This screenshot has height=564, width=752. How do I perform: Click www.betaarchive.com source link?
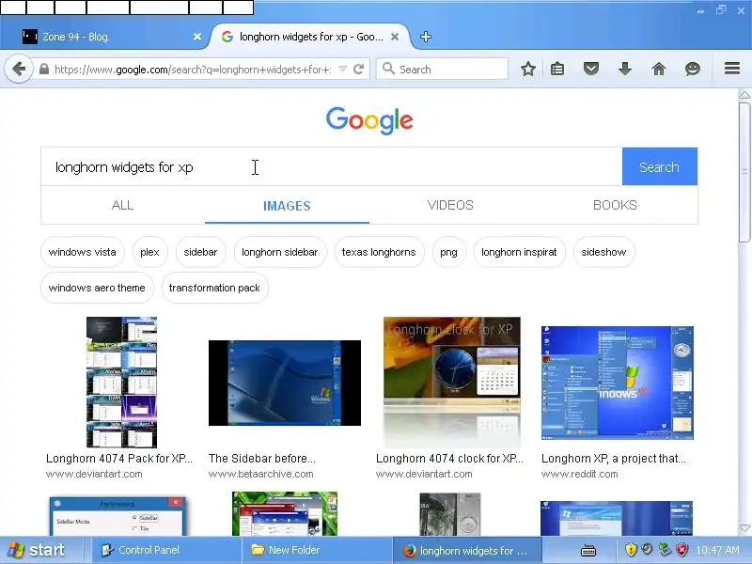coord(261,474)
